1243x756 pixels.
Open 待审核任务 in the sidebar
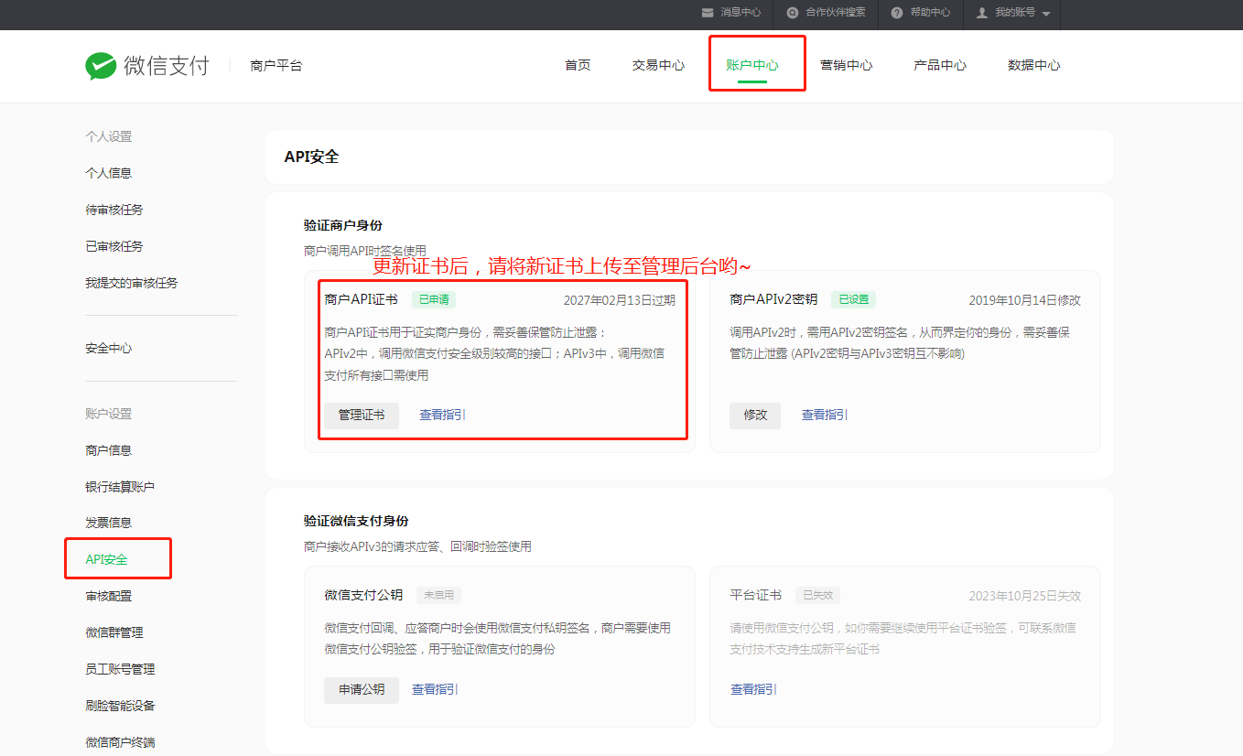tap(114, 210)
